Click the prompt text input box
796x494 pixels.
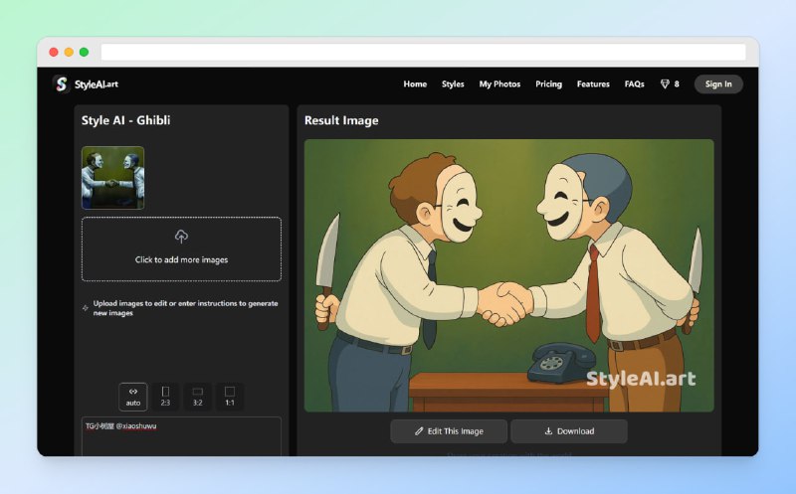tap(181, 439)
